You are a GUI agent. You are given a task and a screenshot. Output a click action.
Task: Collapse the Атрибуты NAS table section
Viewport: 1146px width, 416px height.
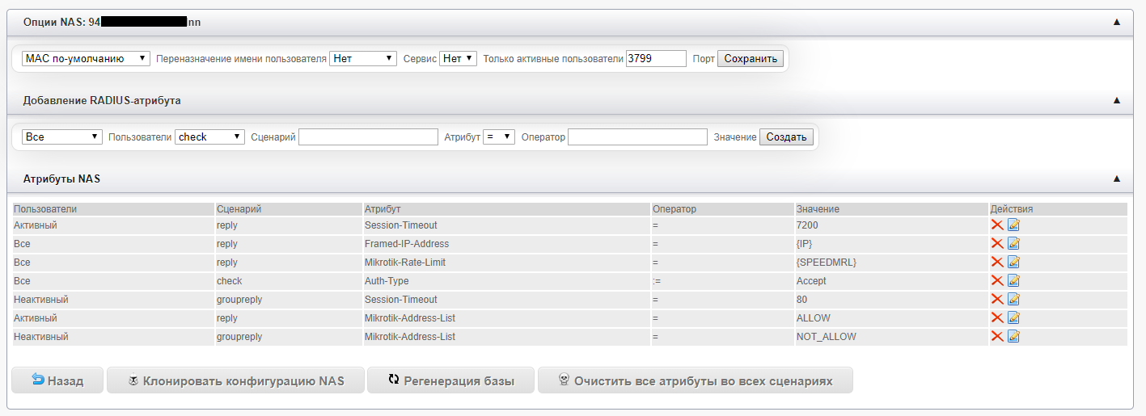click(1117, 179)
